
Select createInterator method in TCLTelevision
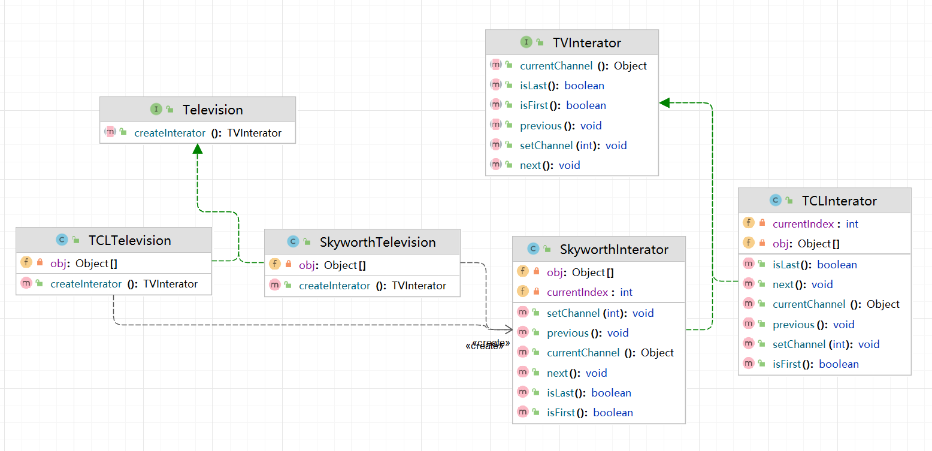pos(123,284)
